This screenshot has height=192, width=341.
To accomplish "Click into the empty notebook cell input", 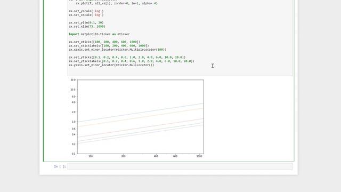I will point(180,166).
